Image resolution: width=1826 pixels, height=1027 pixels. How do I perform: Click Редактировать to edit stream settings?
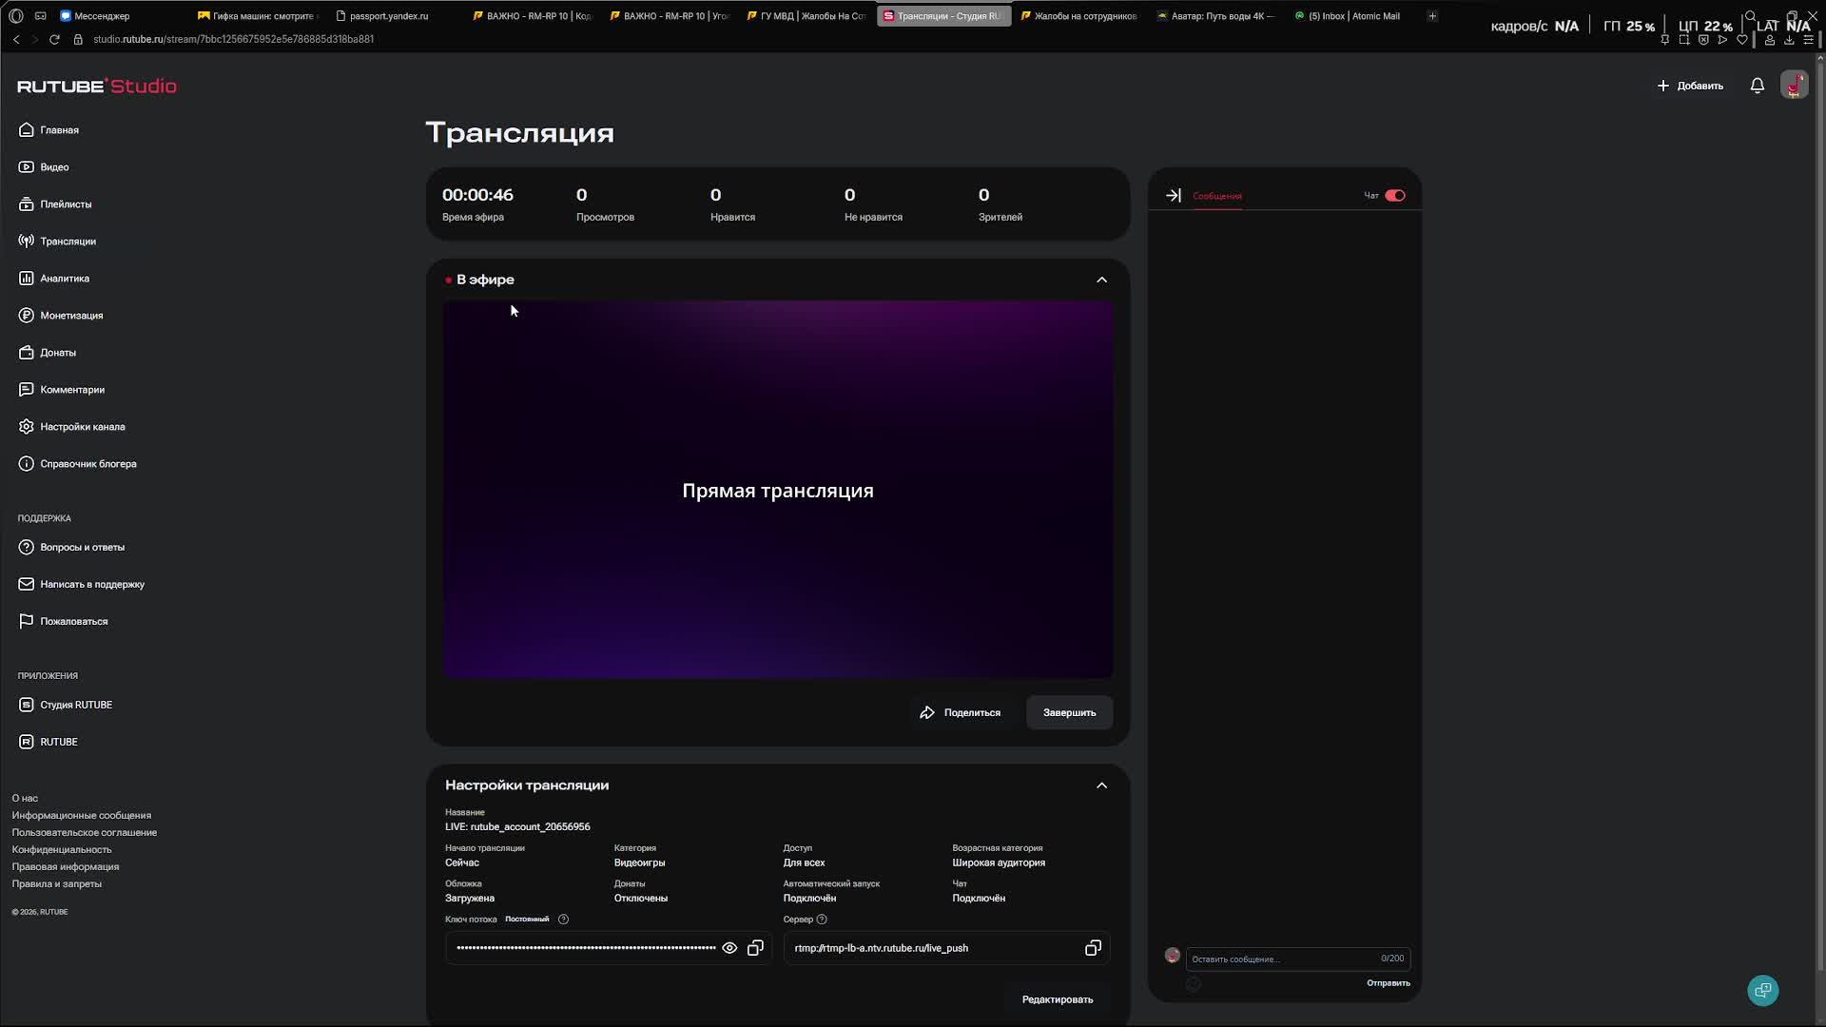click(x=1057, y=999)
